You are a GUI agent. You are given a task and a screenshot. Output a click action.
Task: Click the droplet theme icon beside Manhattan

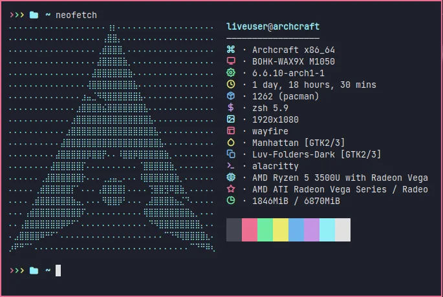point(231,143)
